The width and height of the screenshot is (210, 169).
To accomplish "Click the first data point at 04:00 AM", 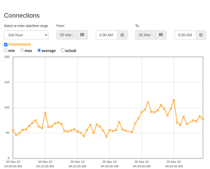I will coord(13,130).
